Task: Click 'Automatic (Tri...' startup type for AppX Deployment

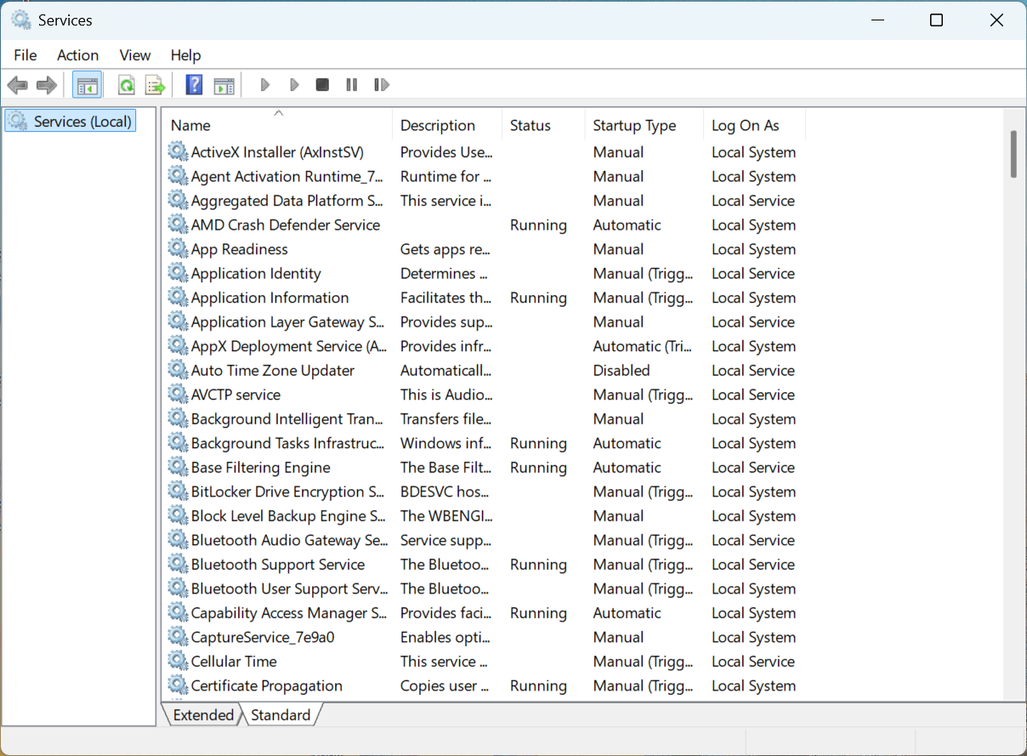Action: point(644,346)
